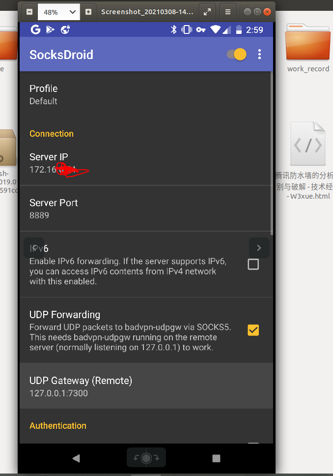Click the zoom-in plus icon

[87, 11]
